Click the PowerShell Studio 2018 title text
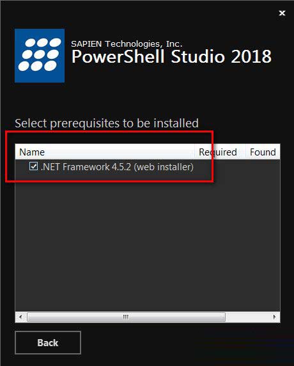Image resolution: width=294 pixels, height=366 pixels. [x=171, y=56]
